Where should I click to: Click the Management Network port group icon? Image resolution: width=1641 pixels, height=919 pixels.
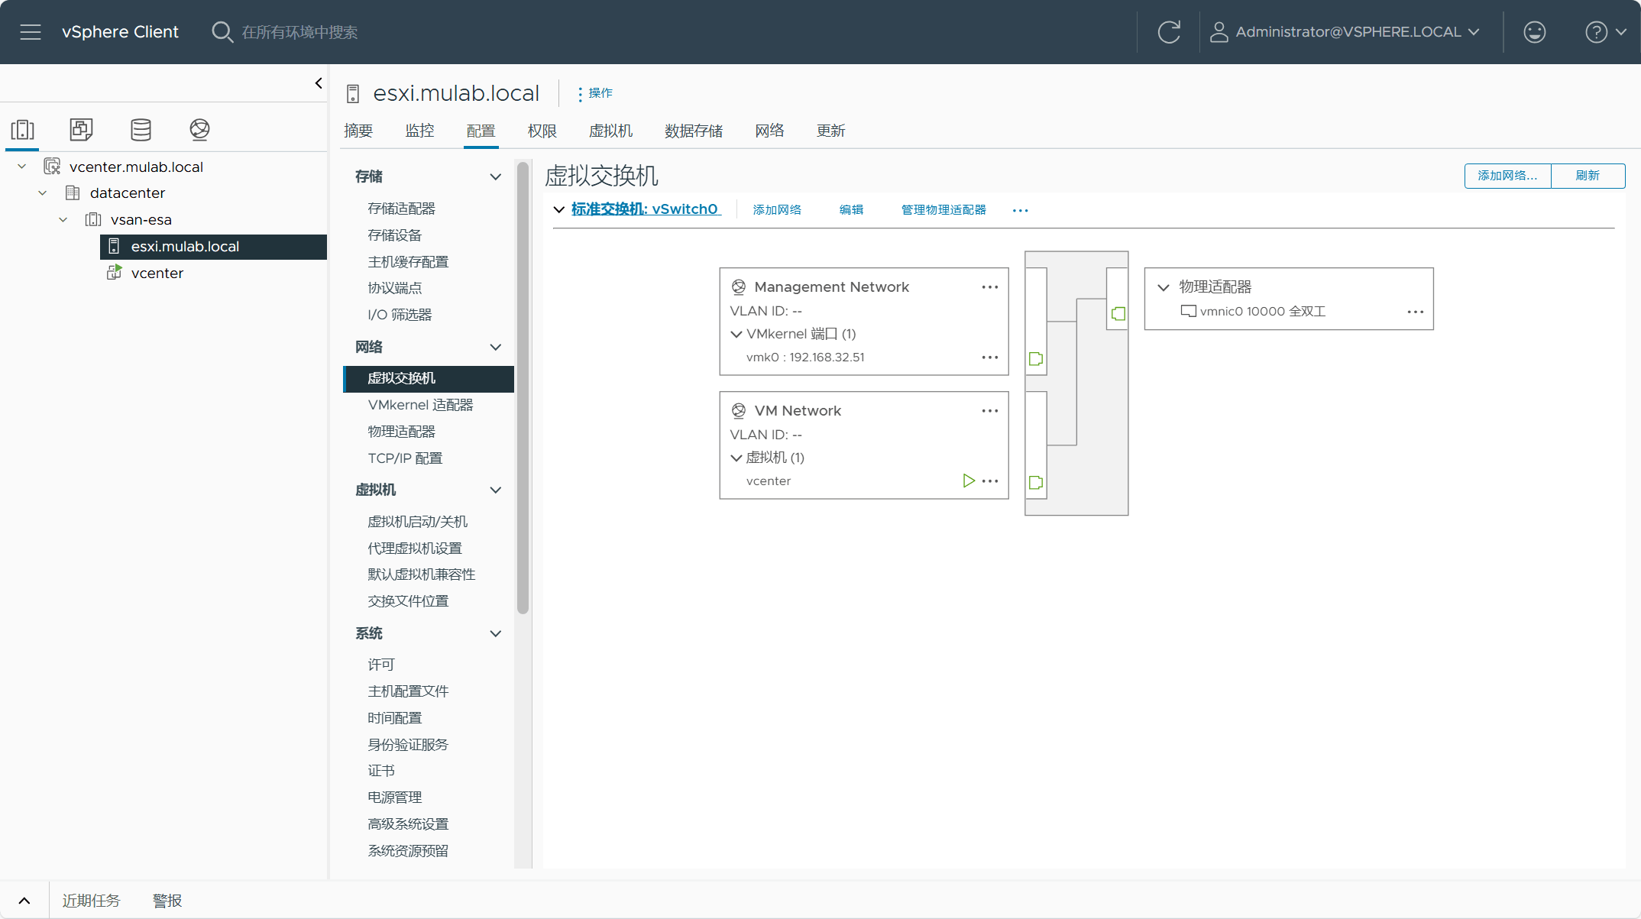tap(739, 287)
